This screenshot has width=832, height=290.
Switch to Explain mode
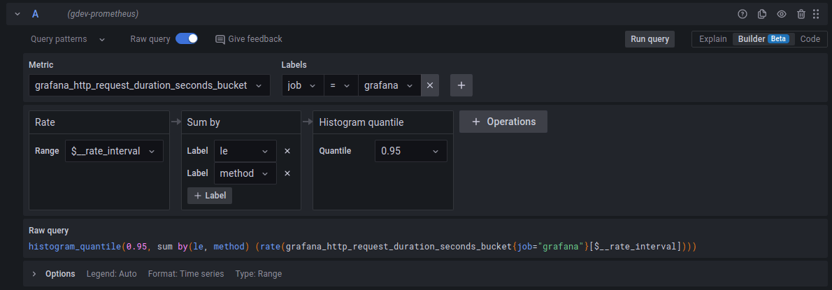click(x=712, y=39)
